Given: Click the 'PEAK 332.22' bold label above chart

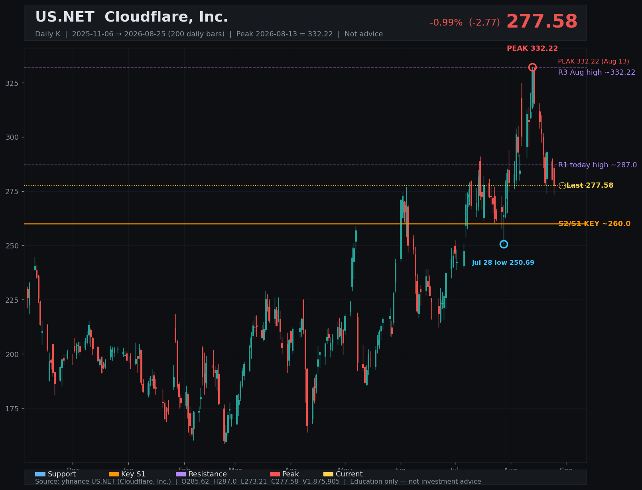Looking at the screenshot, I should coord(532,48).
